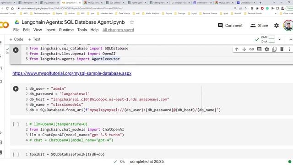
Task: Open the Edit menu
Action: tap(27, 30)
